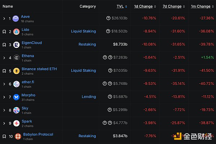Expand the Aave row chevron
216x144 pixels.
4,18
